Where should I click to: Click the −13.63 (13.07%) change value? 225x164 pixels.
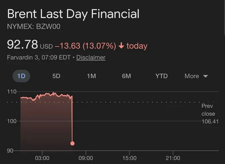pos(85,46)
